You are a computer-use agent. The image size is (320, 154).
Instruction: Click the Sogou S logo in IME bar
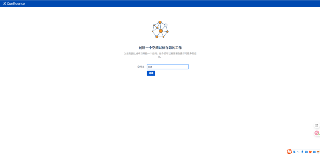tap(289, 151)
